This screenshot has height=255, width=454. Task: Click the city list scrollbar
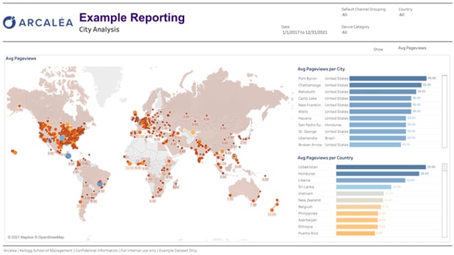[445, 111]
